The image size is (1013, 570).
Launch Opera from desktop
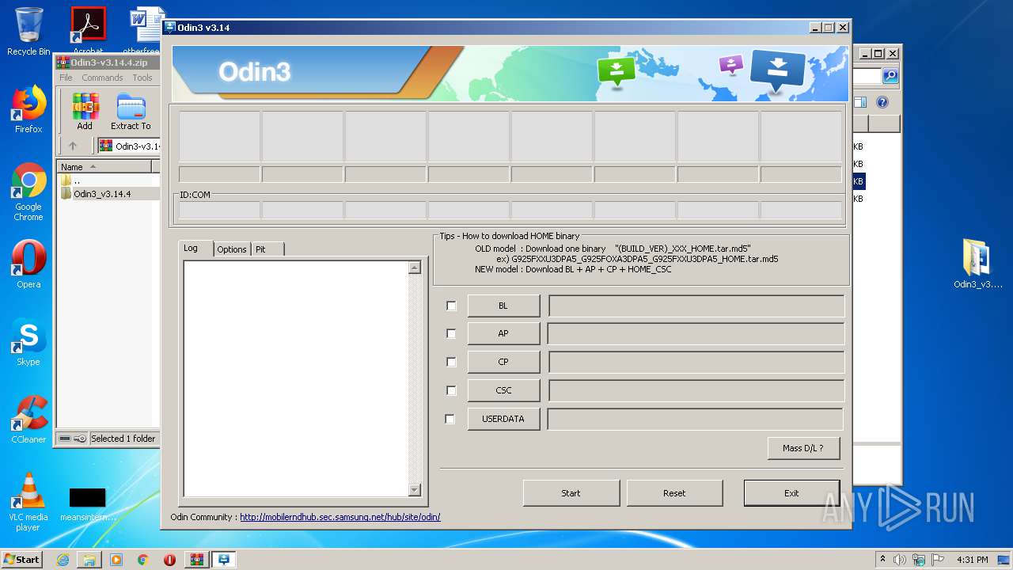28,264
